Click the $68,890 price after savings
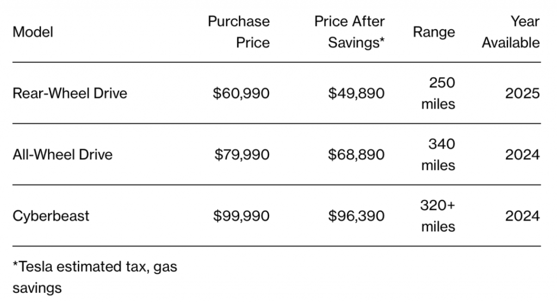 click(x=356, y=155)
